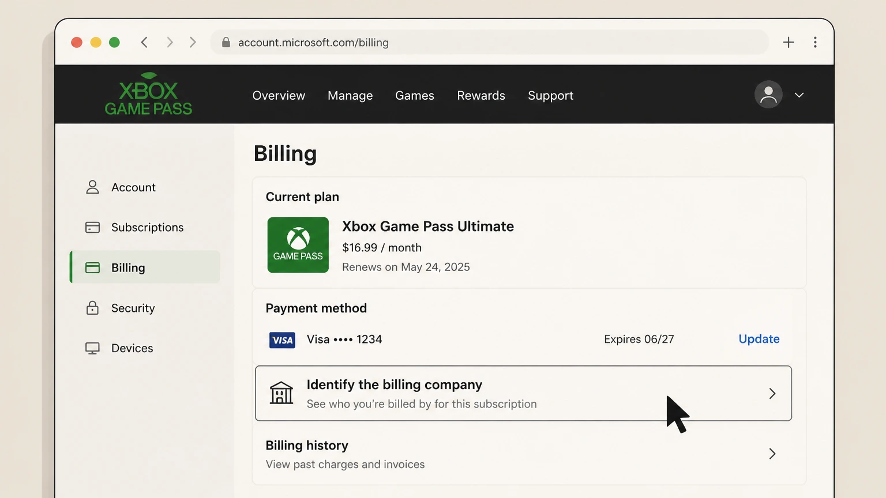
Task: Click See who you're billed by subtitle
Action: 422,404
